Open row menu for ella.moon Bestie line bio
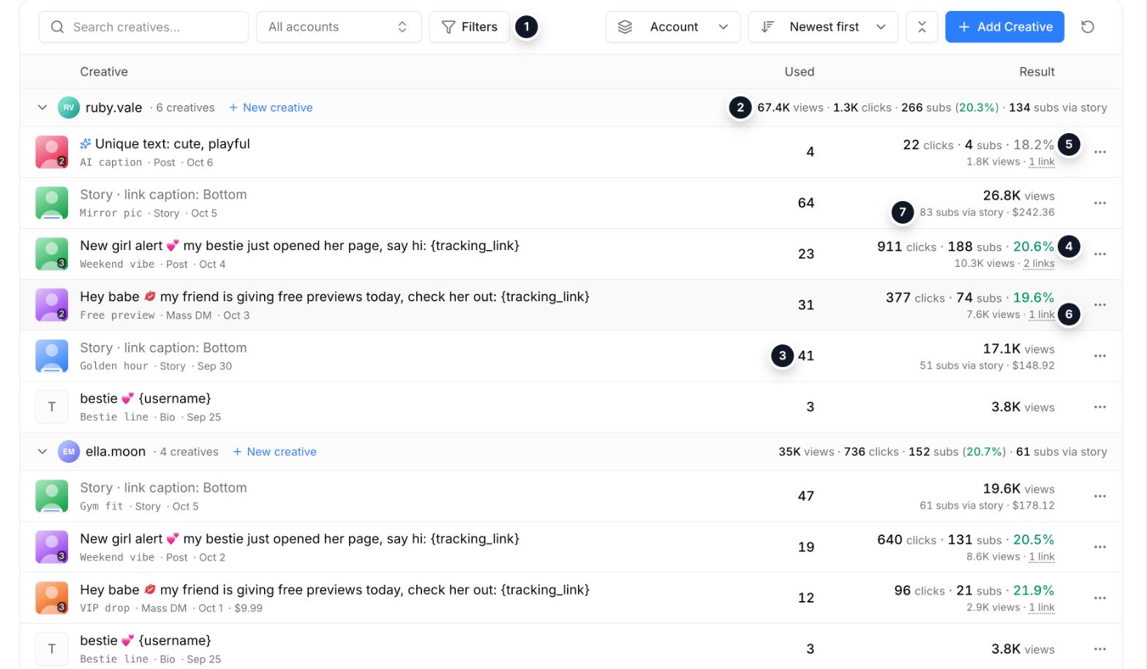The image size is (1147, 669). pos(1100,649)
